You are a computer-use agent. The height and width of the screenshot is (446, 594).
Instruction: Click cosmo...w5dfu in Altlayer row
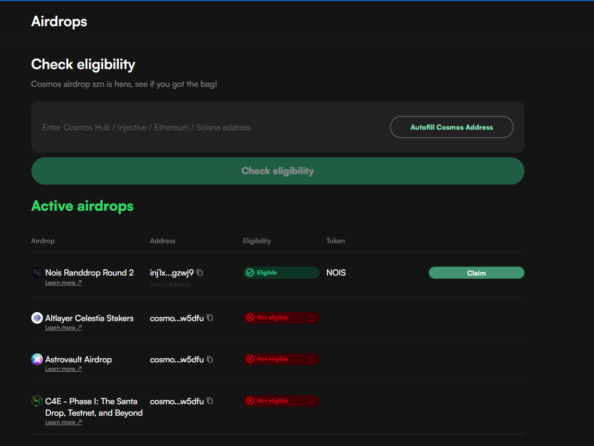pos(177,318)
